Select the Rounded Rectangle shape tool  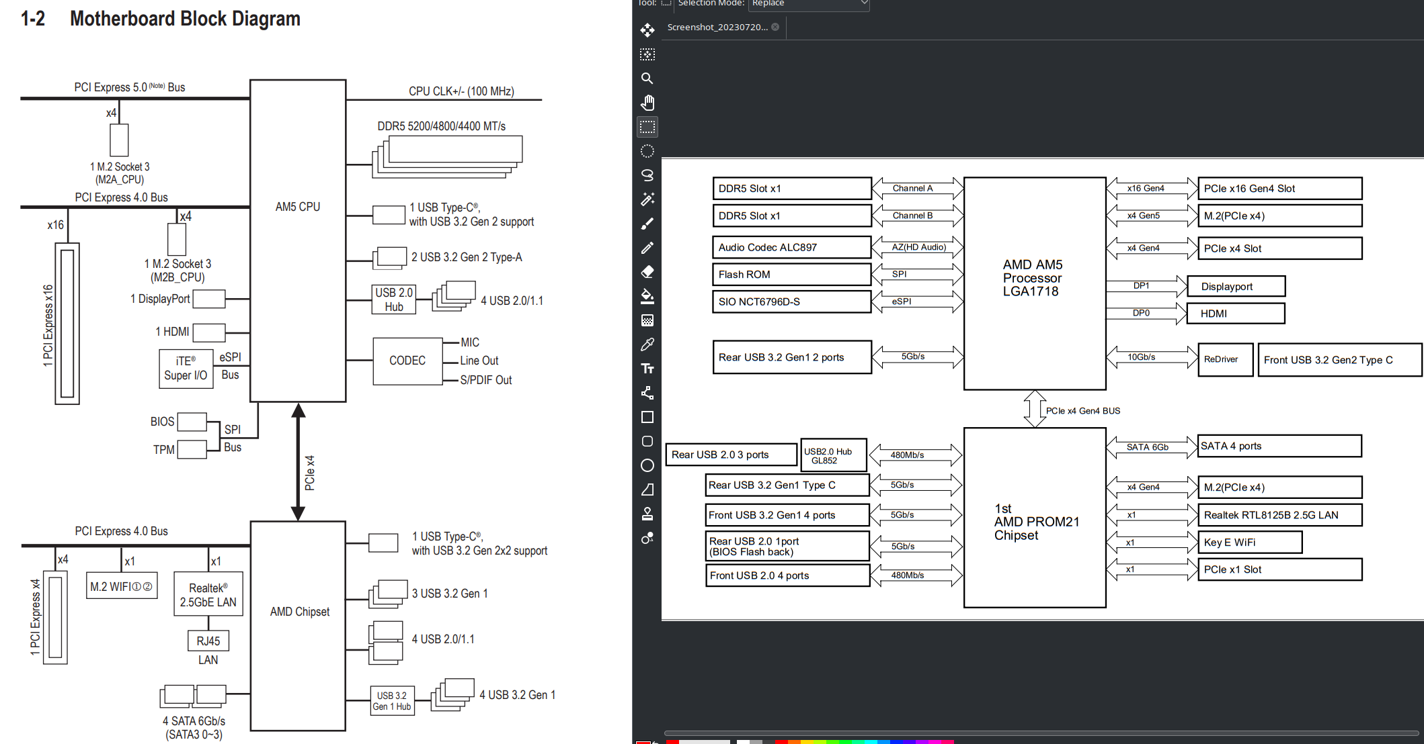point(647,441)
